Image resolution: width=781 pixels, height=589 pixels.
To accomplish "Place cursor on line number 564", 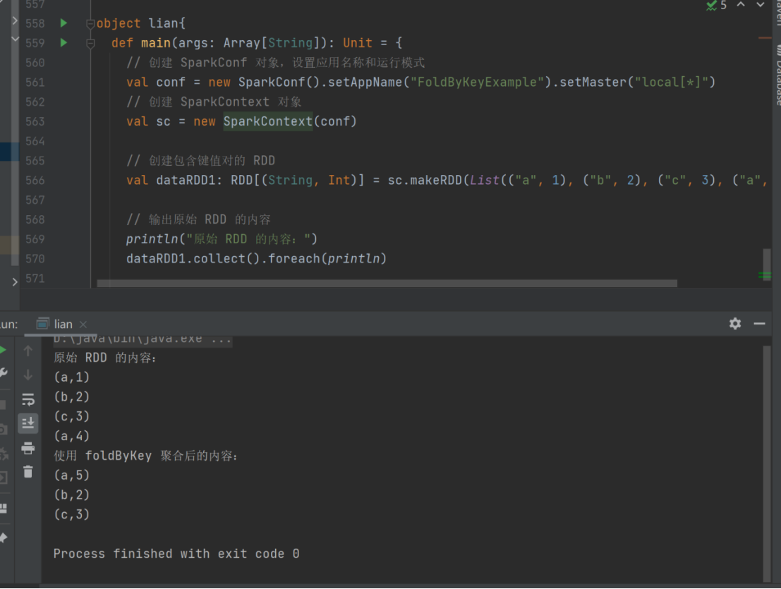I will [x=35, y=141].
